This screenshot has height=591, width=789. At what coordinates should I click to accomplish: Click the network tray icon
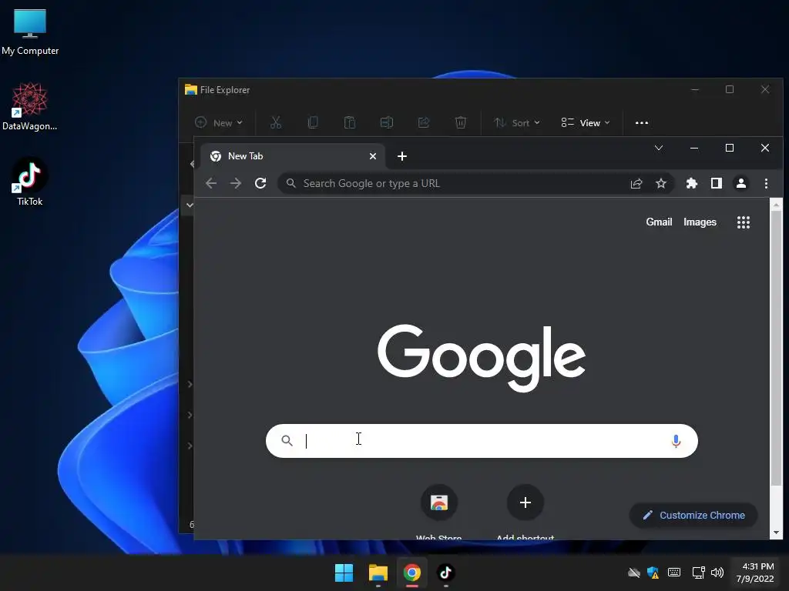(698, 573)
